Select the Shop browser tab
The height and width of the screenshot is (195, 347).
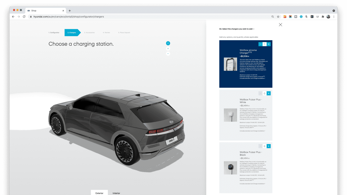(x=46, y=11)
